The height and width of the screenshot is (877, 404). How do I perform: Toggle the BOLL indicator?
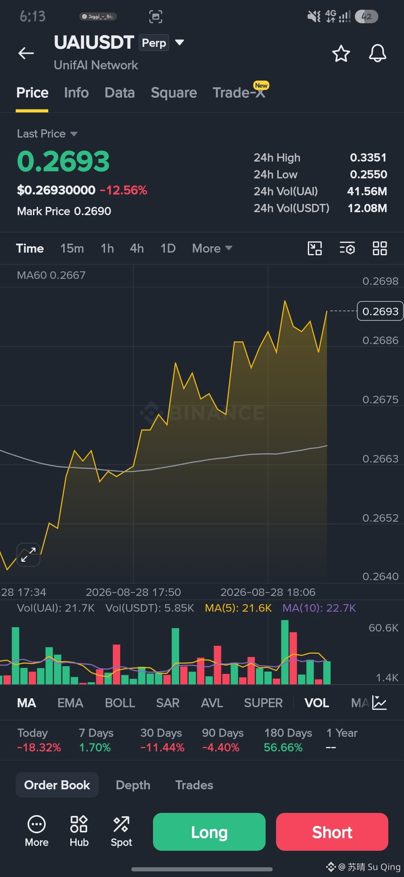(x=120, y=703)
